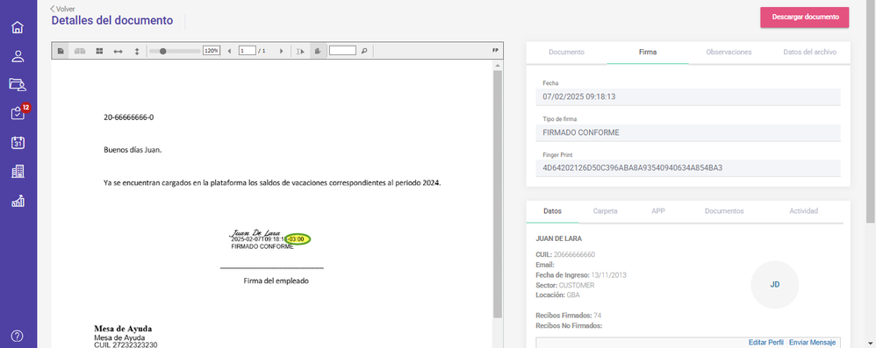Viewport: 876px width, 348px height.
Task: Open the company building icon in sidebar
Action: 18,172
